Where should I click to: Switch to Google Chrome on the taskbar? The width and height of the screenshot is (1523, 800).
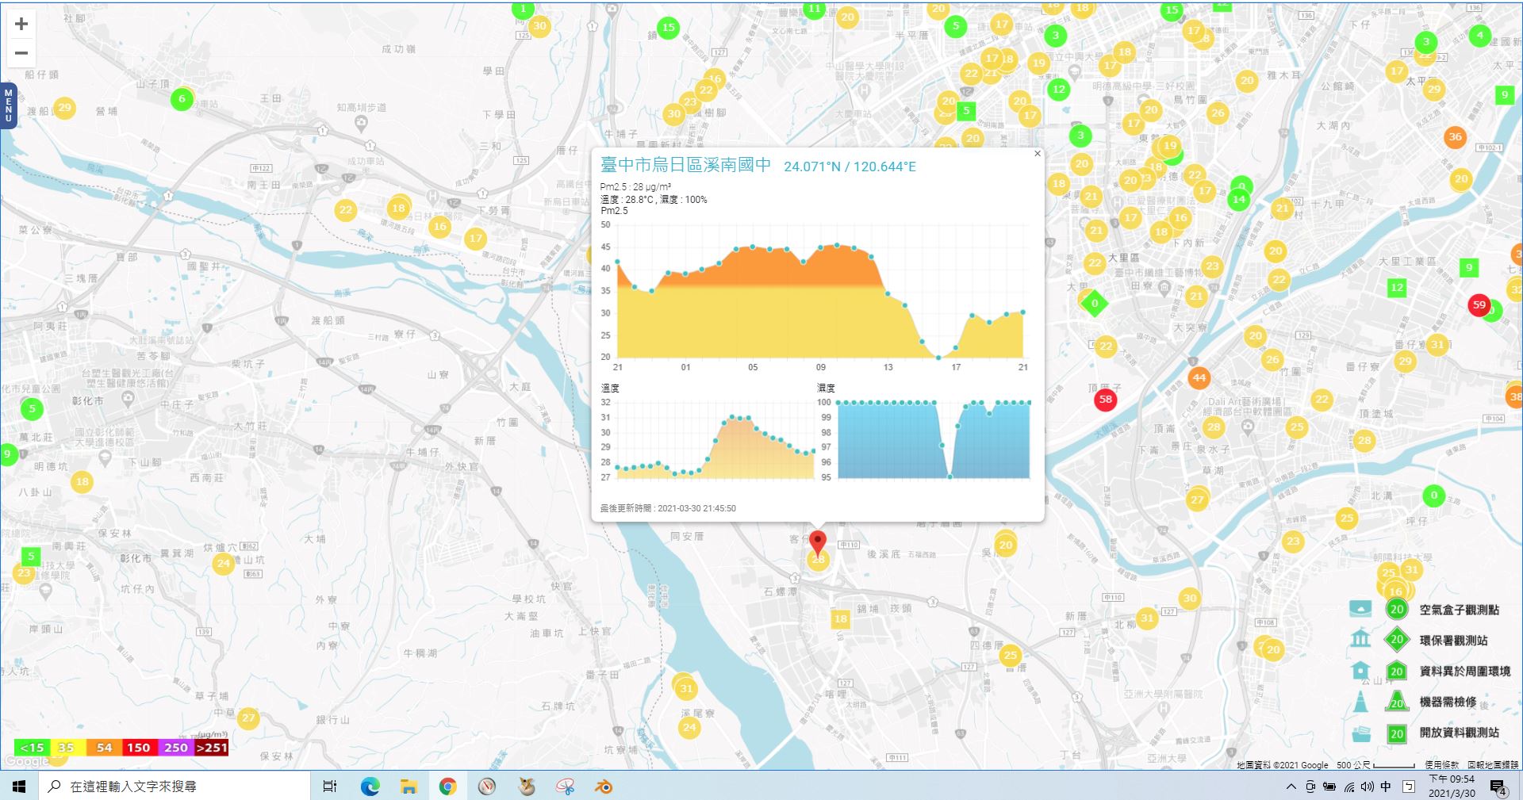447,787
